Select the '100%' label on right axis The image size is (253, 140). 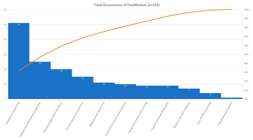pos(247,10)
